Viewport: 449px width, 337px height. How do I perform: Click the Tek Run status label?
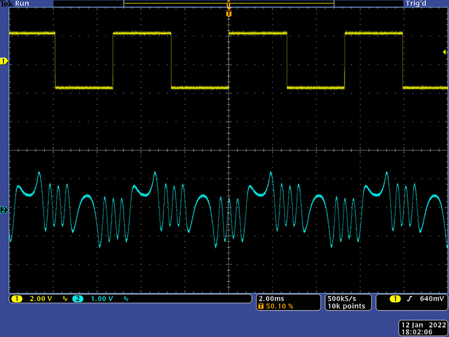coord(15,3)
